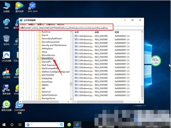Select the StorageSense key
This screenshot has width=171, height=128.
coord(48,99)
